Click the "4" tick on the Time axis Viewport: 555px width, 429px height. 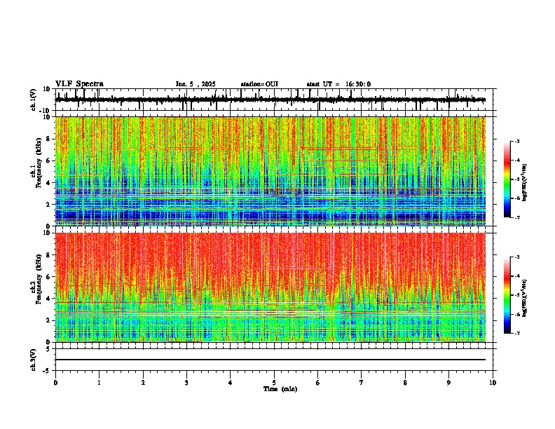pos(231,383)
